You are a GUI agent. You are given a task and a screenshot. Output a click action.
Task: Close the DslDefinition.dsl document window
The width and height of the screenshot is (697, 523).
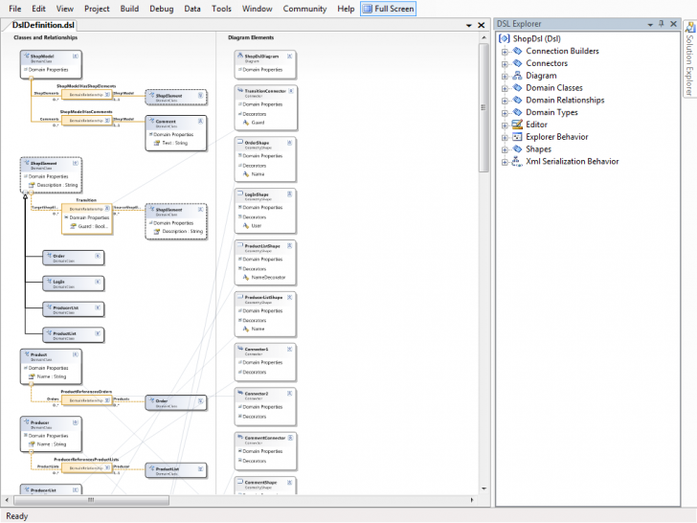[481, 25]
